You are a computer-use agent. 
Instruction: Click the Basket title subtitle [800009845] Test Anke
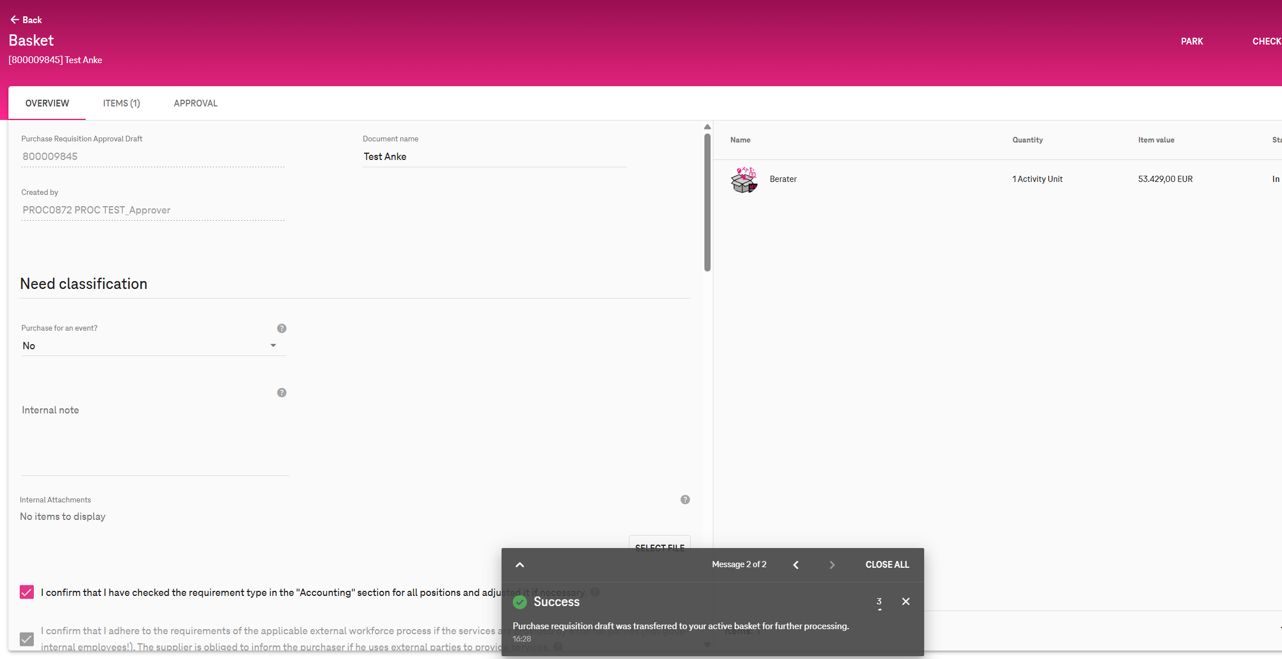(55, 60)
